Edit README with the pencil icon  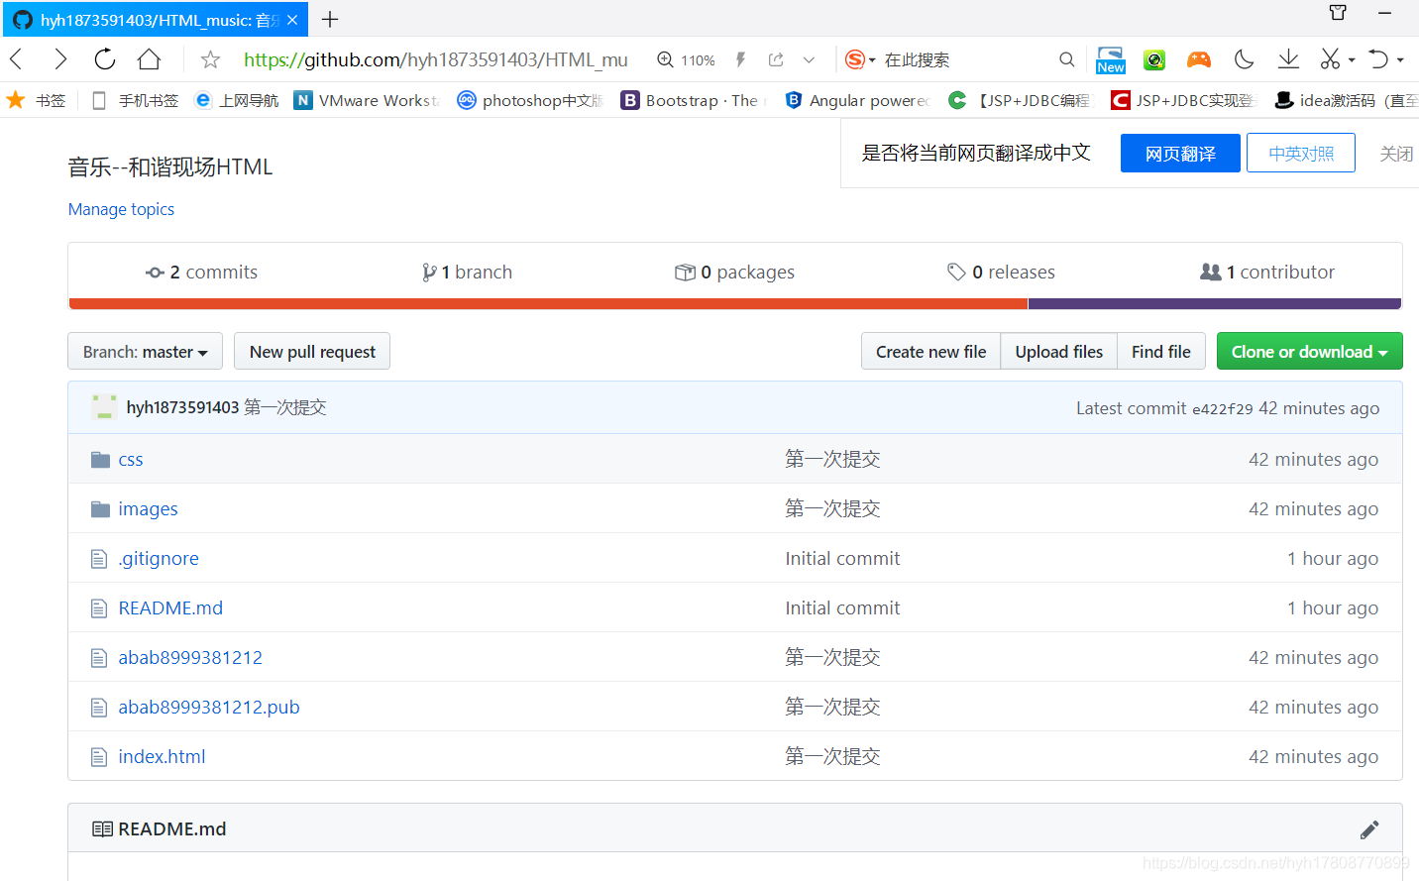[1369, 829]
